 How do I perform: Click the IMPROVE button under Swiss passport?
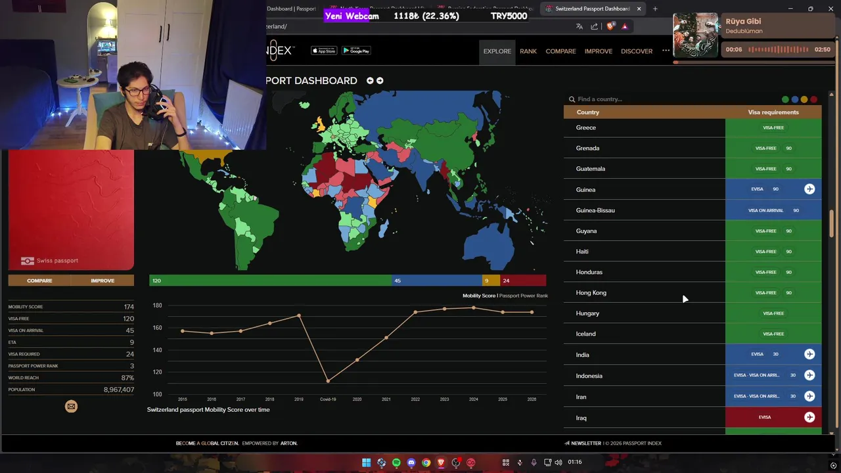(102, 281)
